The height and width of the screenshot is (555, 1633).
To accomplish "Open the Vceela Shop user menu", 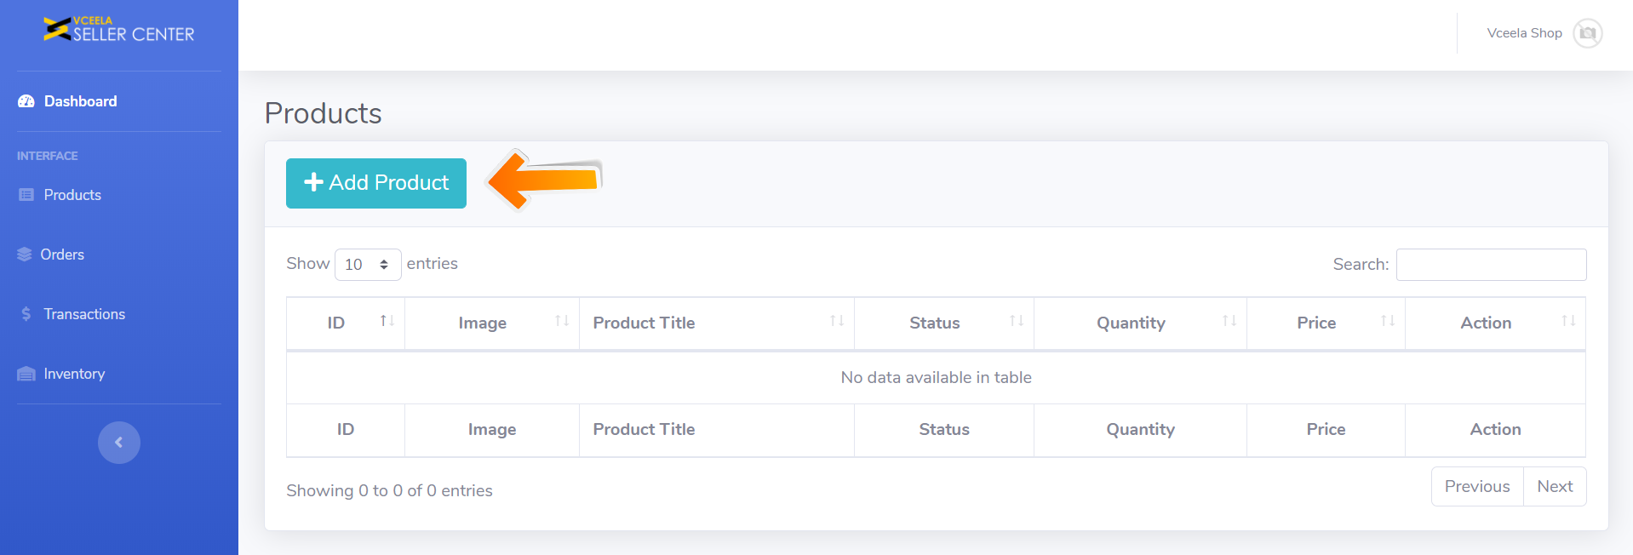I will 1524,33.
